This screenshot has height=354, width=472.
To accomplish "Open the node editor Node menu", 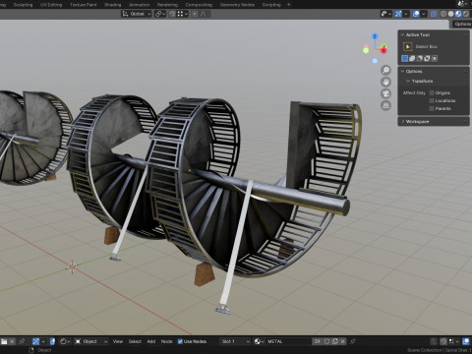I will pyautogui.click(x=166, y=341).
